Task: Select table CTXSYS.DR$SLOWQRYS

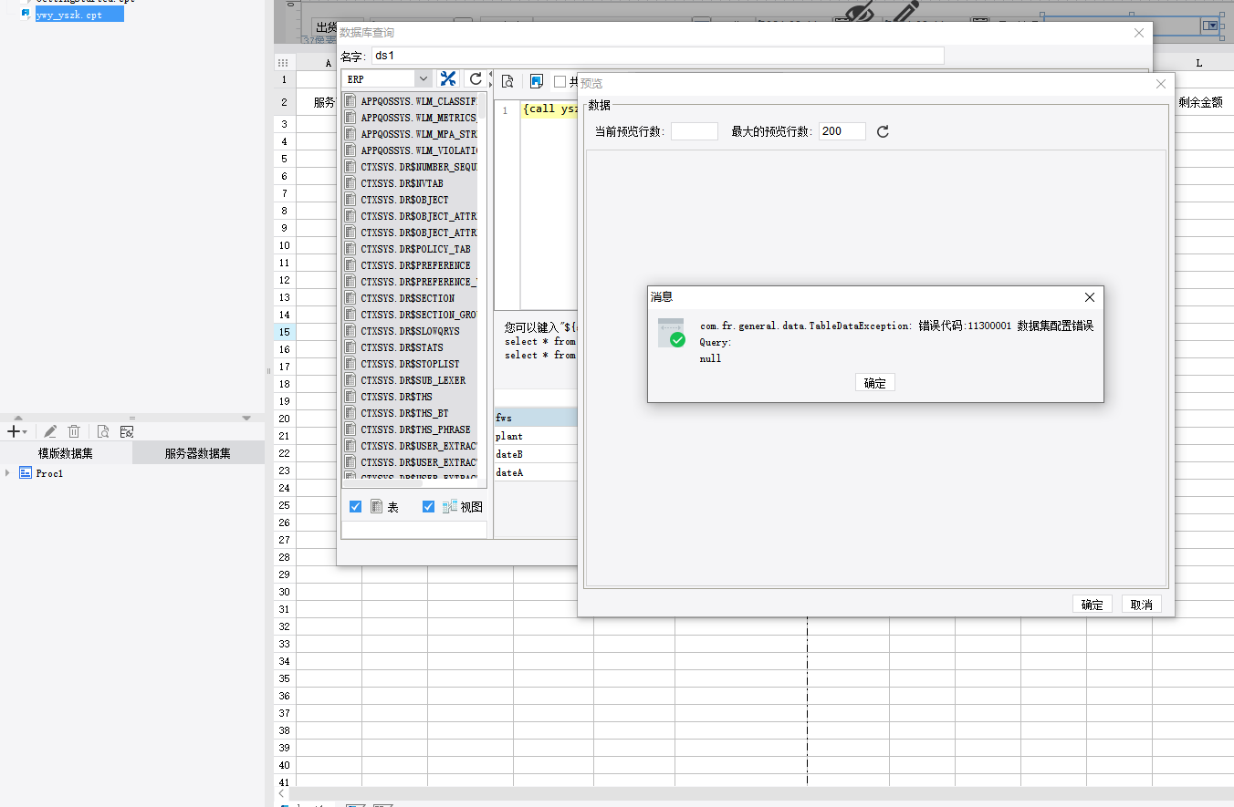Action: coord(410,331)
